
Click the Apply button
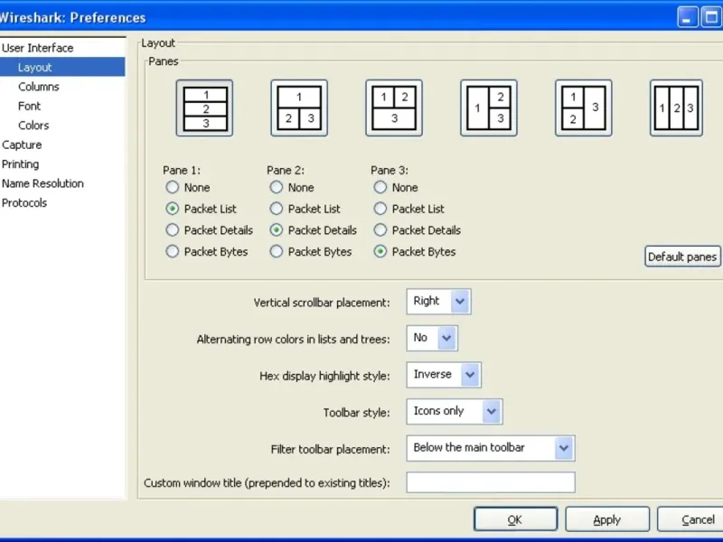click(x=607, y=519)
